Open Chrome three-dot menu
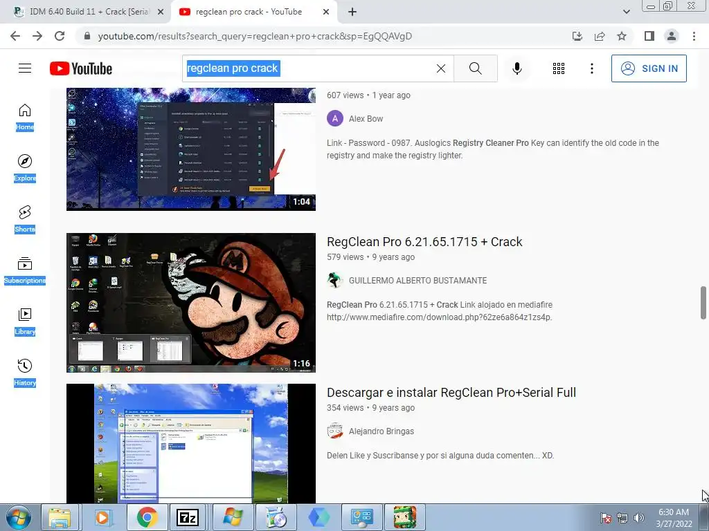 tap(694, 36)
